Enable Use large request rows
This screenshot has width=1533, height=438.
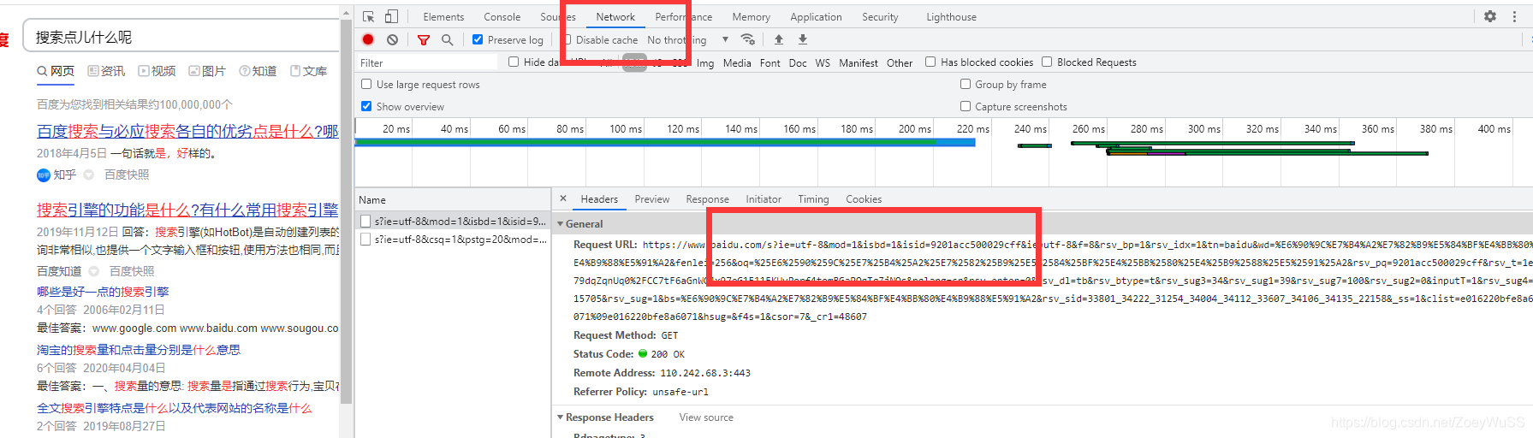366,84
